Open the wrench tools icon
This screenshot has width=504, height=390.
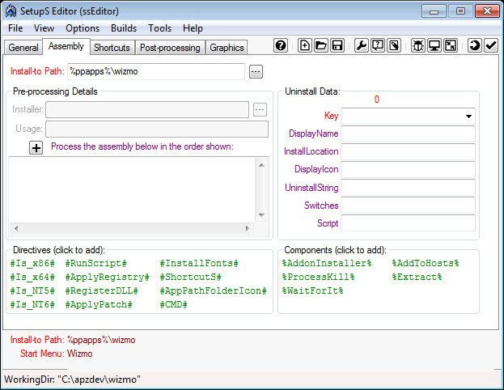pos(362,45)
